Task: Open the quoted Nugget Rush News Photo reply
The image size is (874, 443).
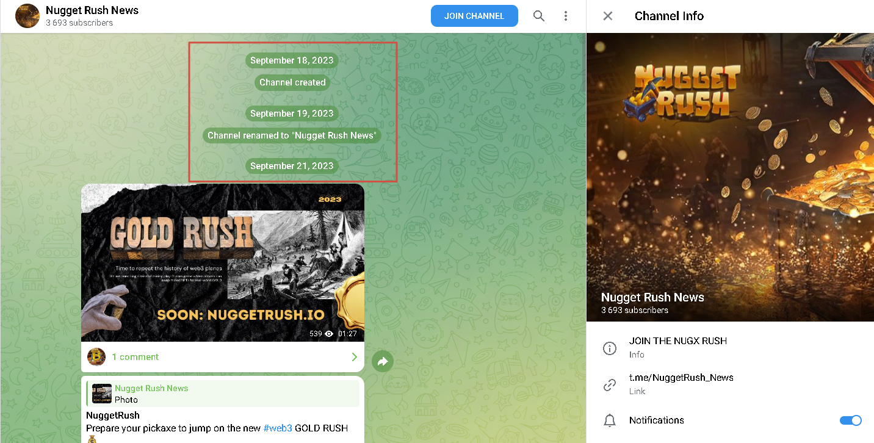Action: coord(223,394)
